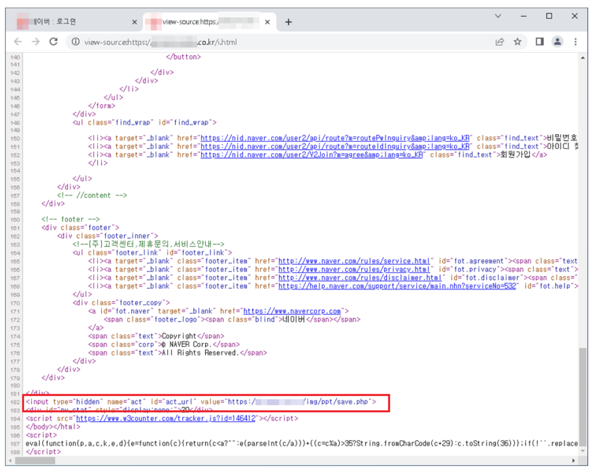Bookmark this page with the star icon
The width and height of the screenshot is (594, 473).
click(x=517, y=42)
